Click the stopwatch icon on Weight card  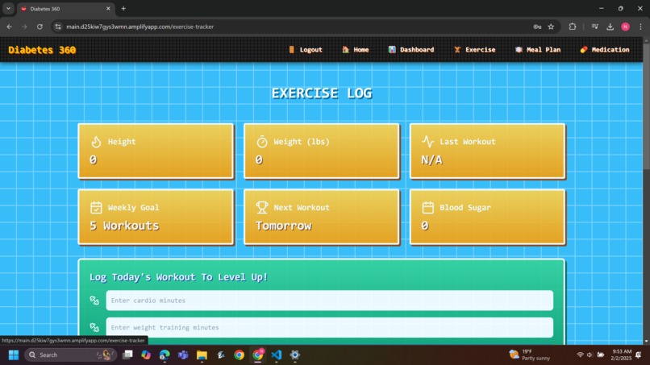tap(262, 142)
